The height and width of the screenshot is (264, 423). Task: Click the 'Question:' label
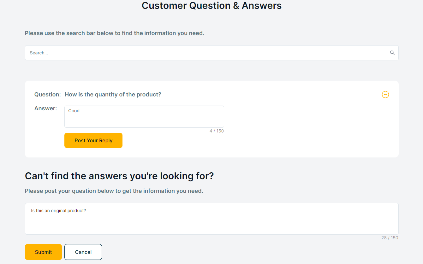click(x=47, y=95)
